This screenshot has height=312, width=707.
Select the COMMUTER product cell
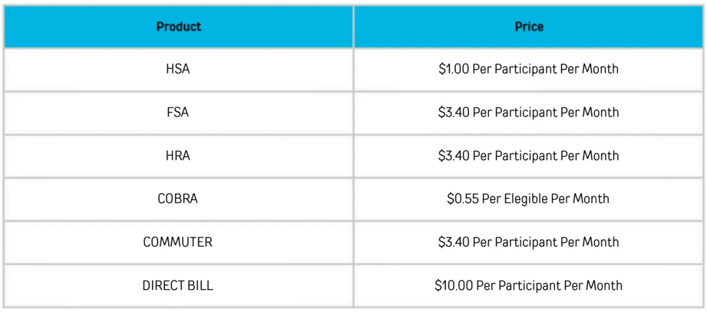coord(179,243)
